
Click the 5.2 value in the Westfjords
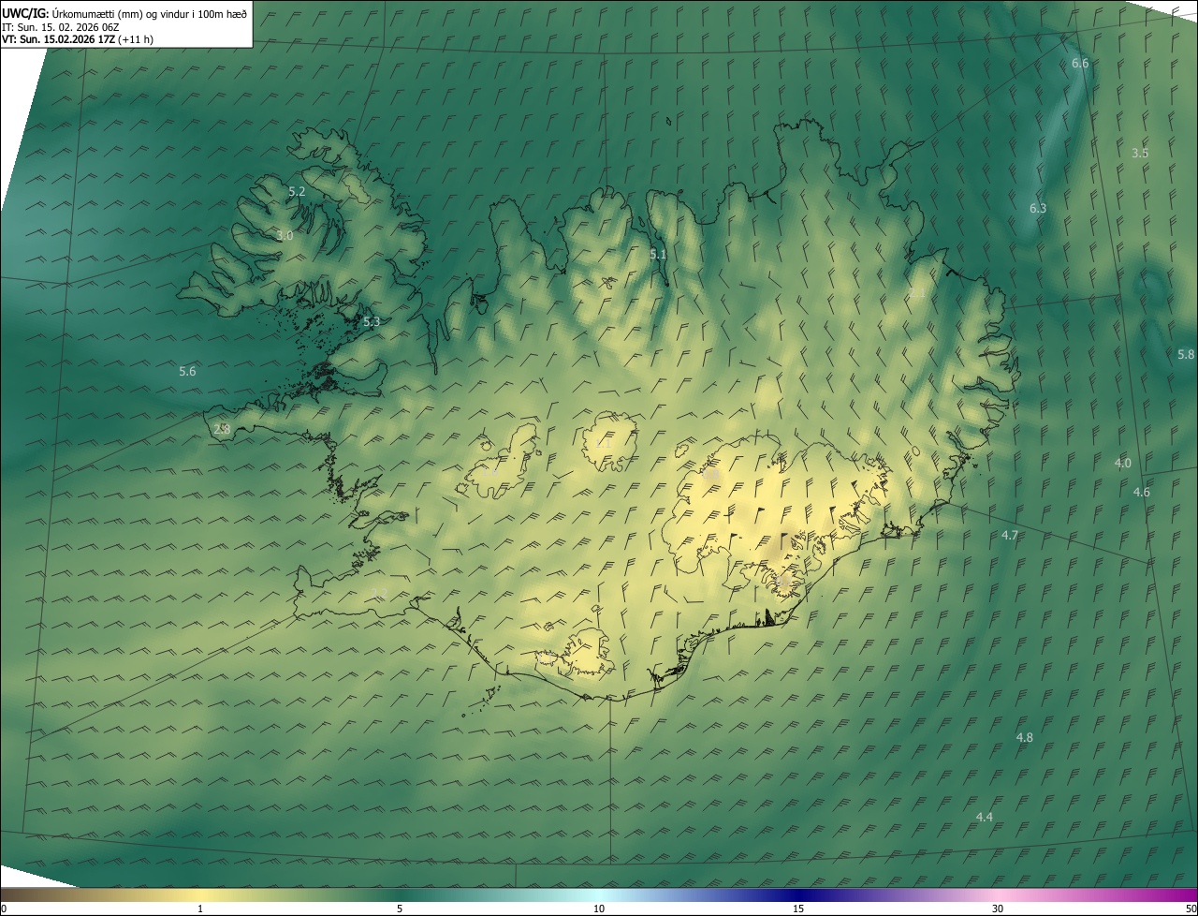click(x=297, y=191)
